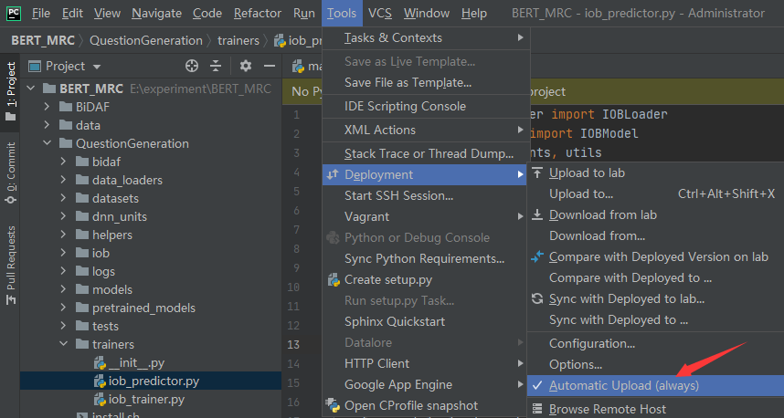Click the collapse all icon in Project panel
Image resolution: width=784 pixels, height=418 pixels.
[x=216, y=66]
